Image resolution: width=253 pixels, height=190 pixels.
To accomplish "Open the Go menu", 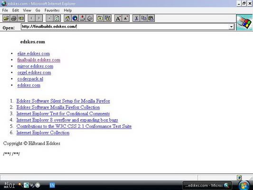I will click(38, 10).
